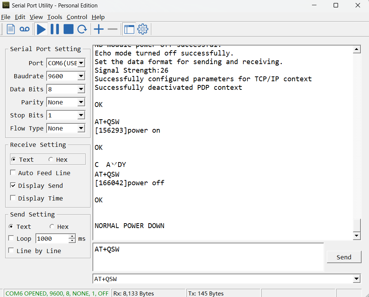This screenshot has height=297, width=369.
Task: Toggle the window layout panel icon
Action: 129,29
